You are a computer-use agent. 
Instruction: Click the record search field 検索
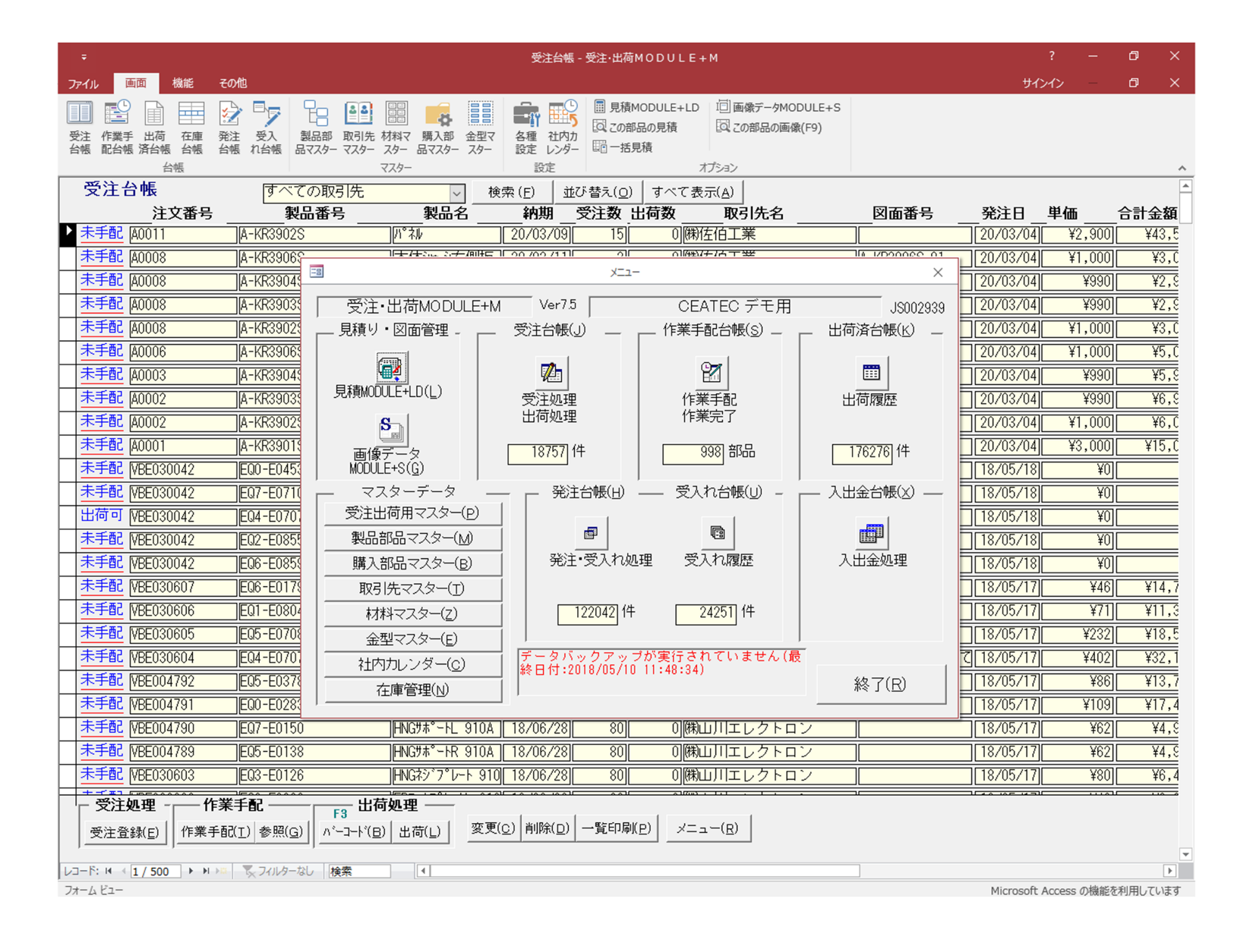point(359,872)
